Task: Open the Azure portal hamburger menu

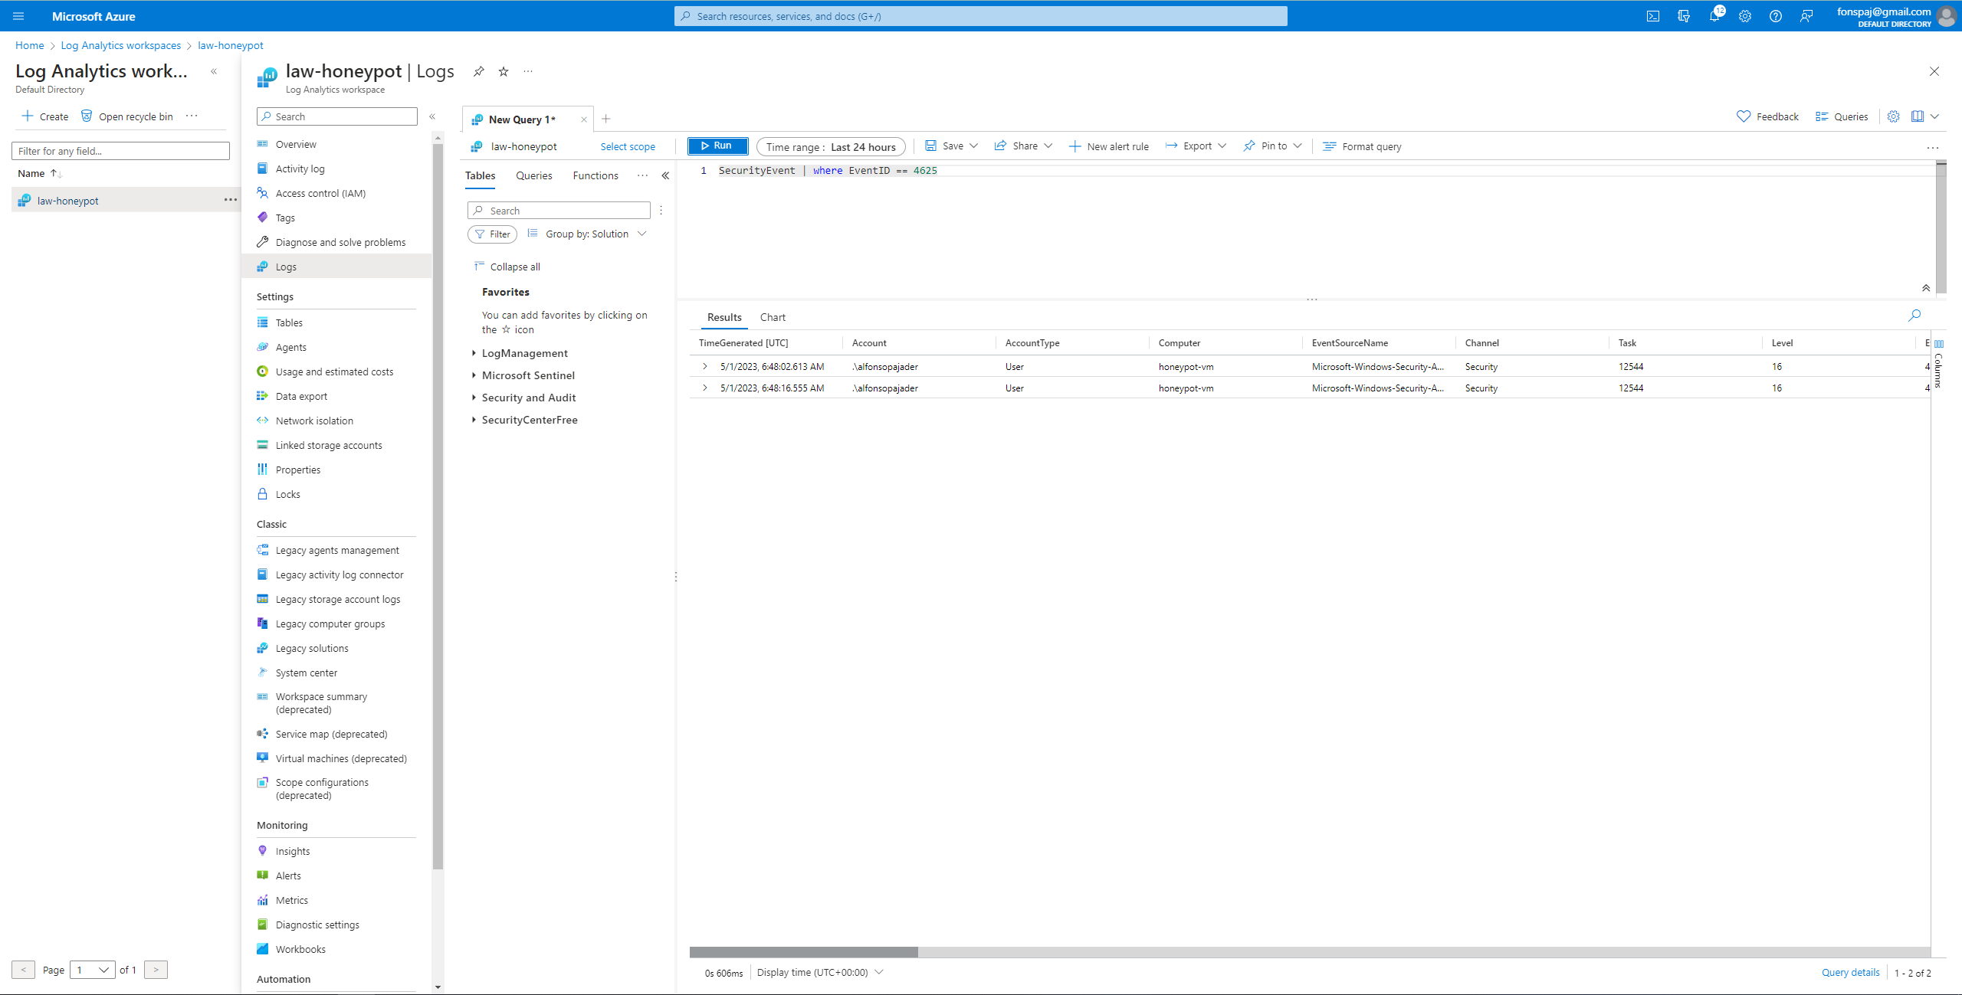Action: (18, 16)
